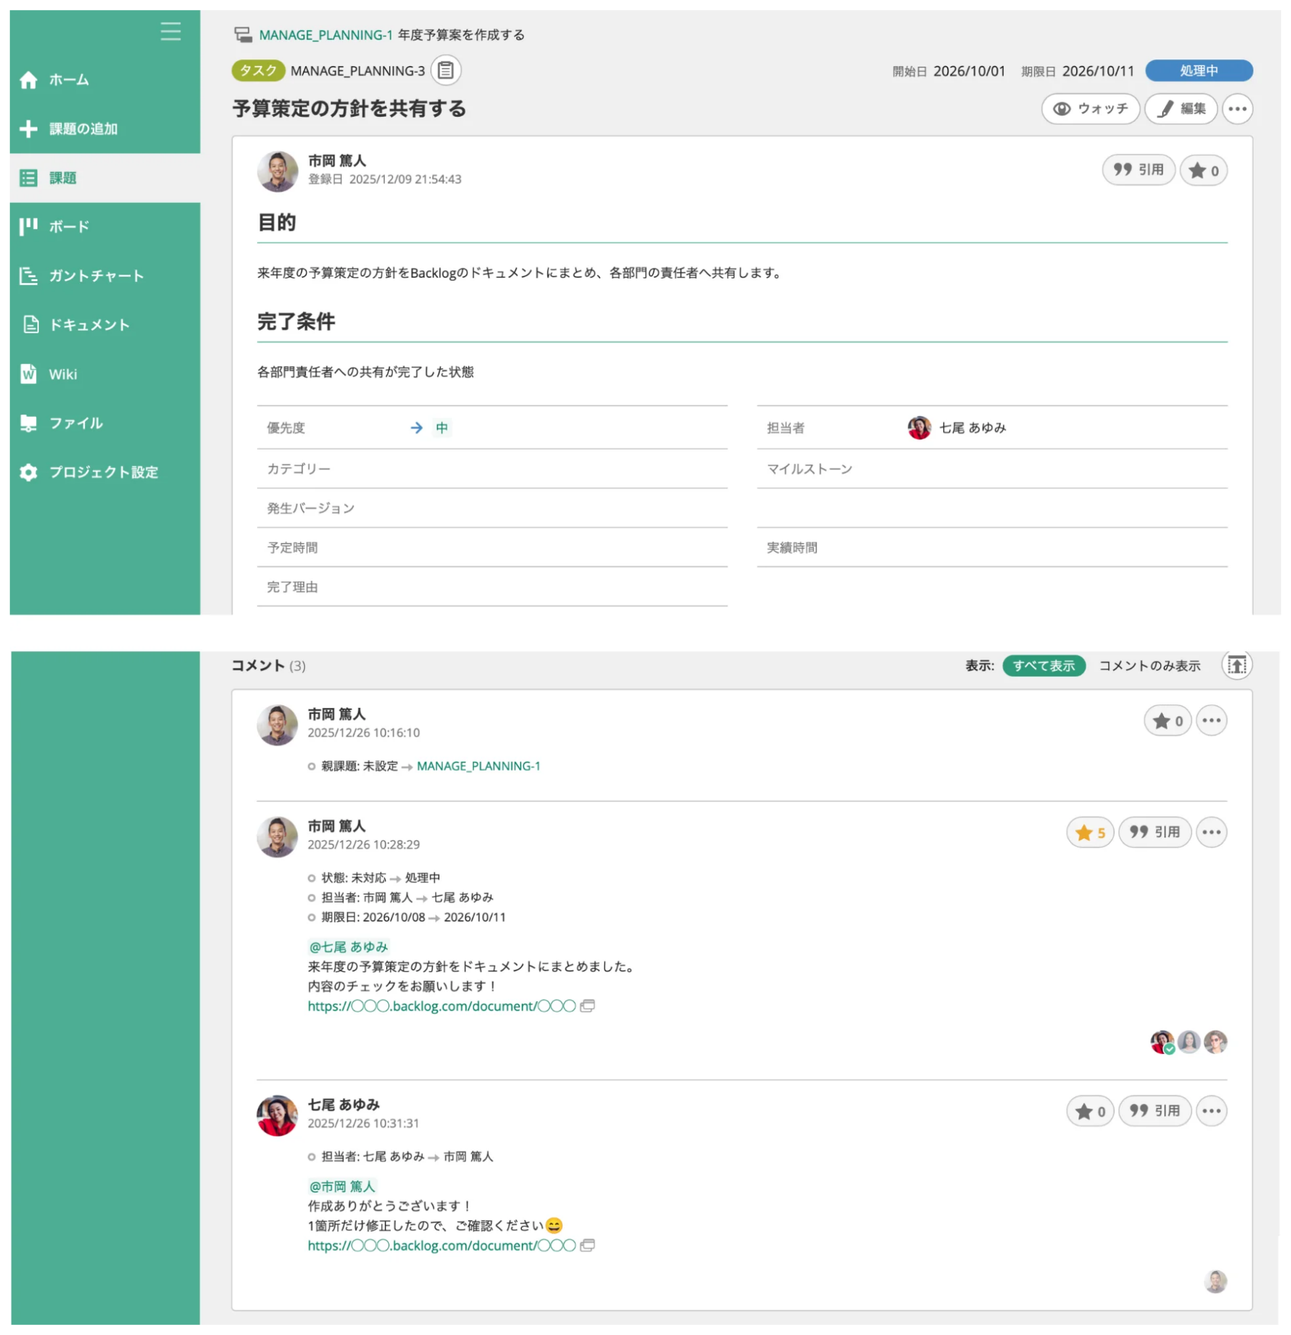
Task: Click the 編集 button
Action: (1181, 109)
